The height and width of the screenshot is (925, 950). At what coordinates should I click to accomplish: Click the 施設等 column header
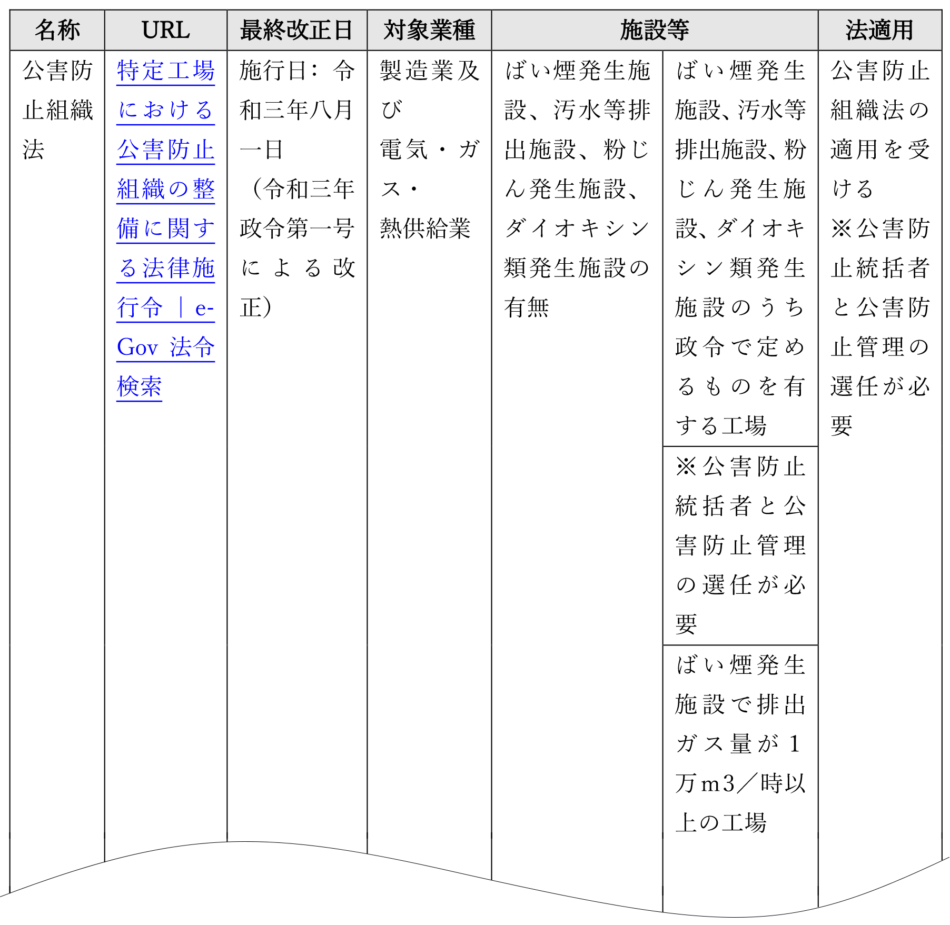(x=655, y=30)
